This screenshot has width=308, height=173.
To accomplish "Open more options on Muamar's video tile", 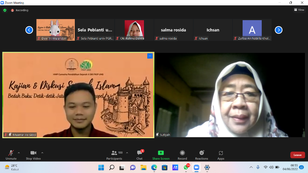I will pos(150,56).
